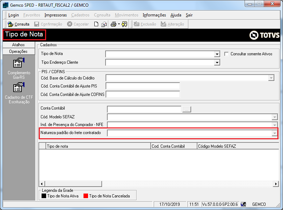This screenshot has height=210, width=283.
Task: Expand Natureza padrão do frete contratado dropdown
Action: click(275, 133)
